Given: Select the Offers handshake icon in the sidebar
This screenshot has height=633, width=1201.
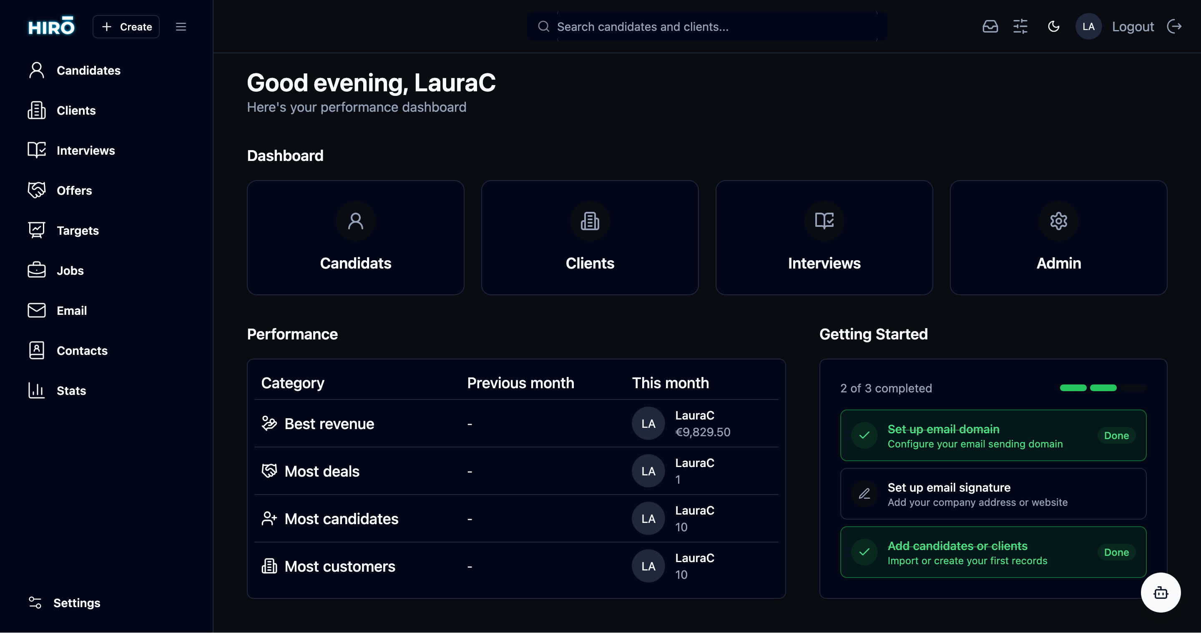Looking at the screenshot, I should pyautogui.click(x=37, y=190).
